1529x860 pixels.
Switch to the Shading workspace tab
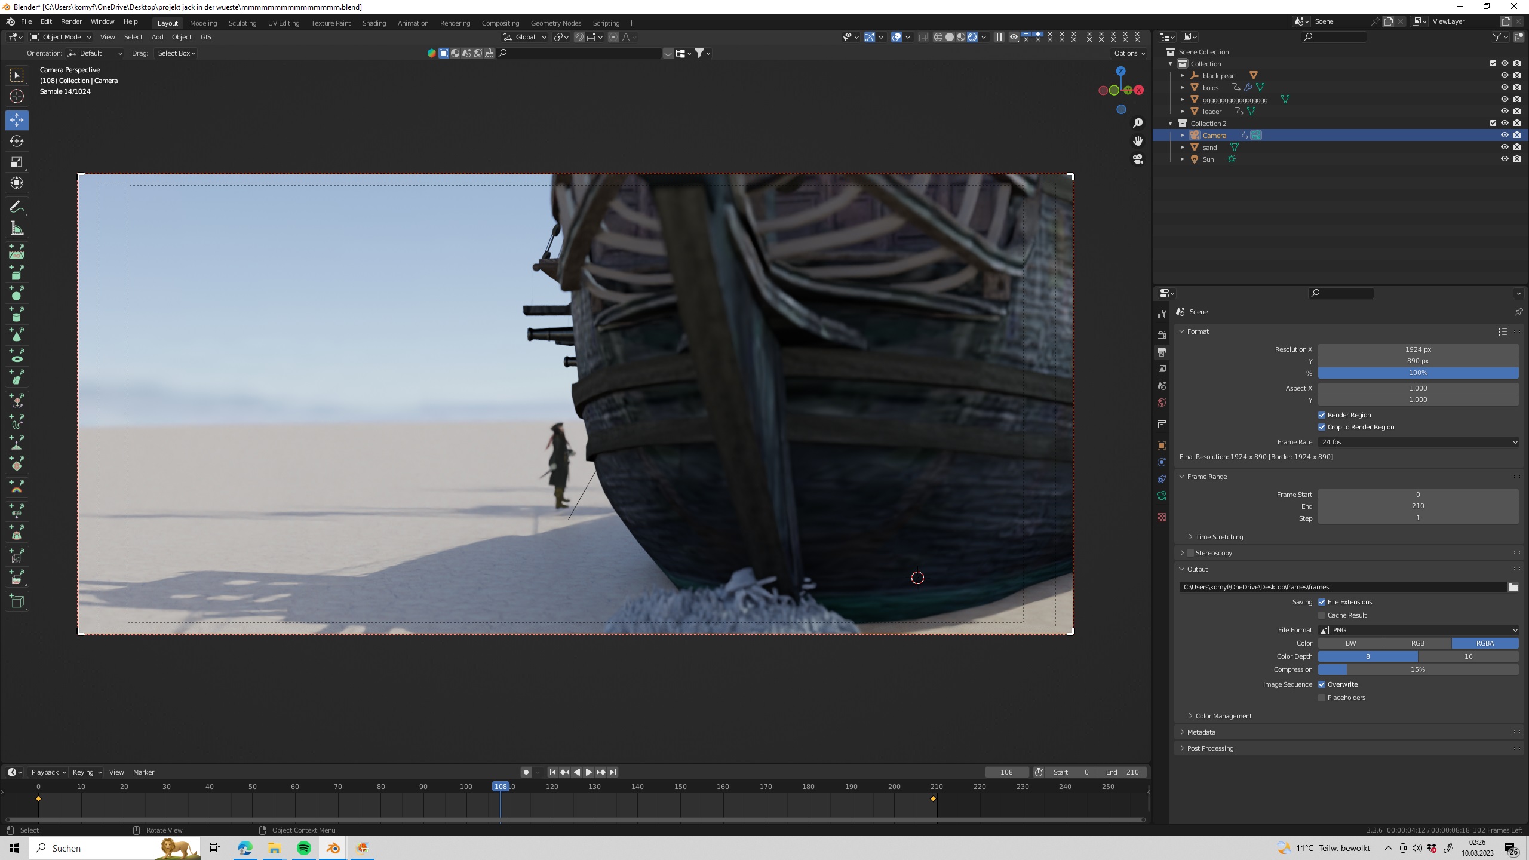374,23
